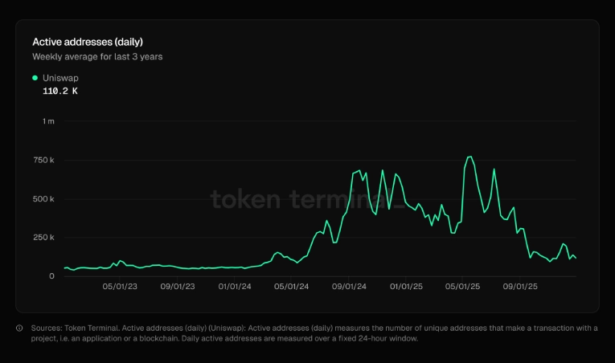Click the "250 k" y-axis label
The image size is (615, 363).
tap(45, 238)
